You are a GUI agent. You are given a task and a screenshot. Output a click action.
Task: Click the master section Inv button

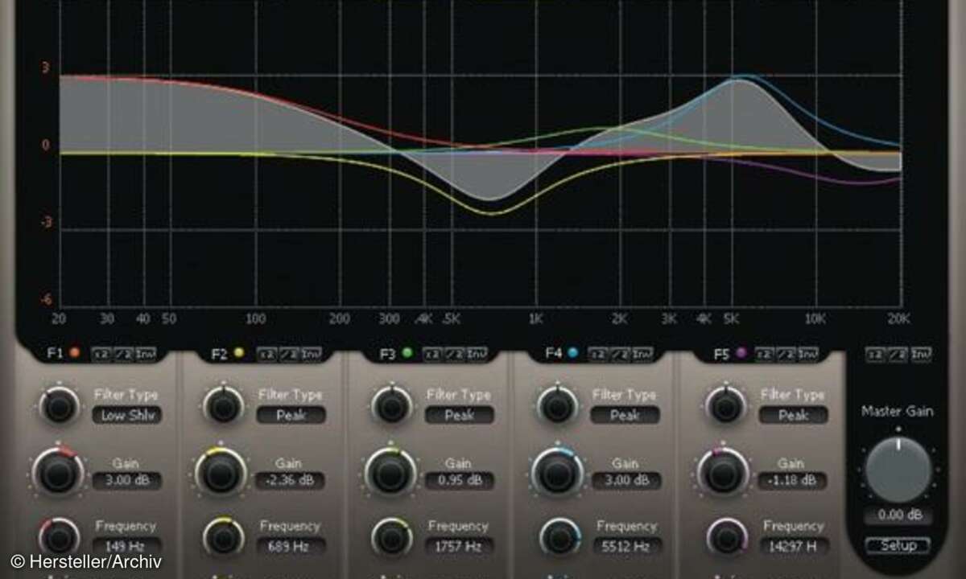click(x=923, y=354)
